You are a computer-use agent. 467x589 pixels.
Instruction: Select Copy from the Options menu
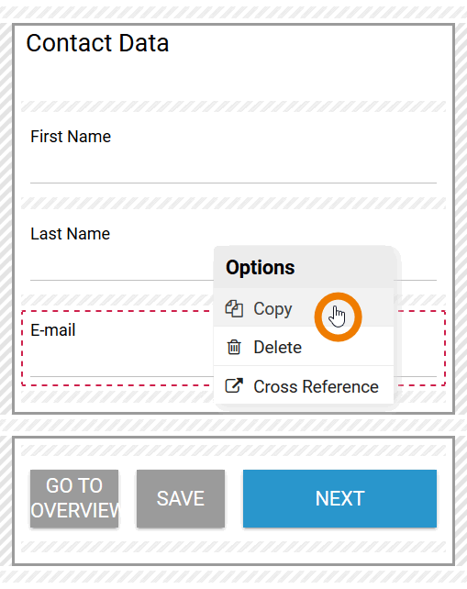point(304,307)
